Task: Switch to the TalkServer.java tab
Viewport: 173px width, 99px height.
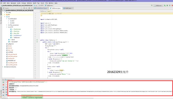Action: tap(56, 8)
